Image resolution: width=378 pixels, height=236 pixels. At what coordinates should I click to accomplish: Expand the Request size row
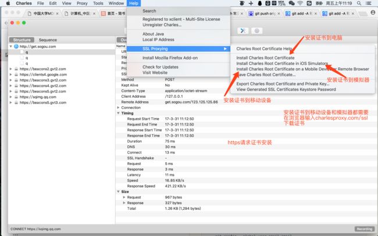pos(124,197)
